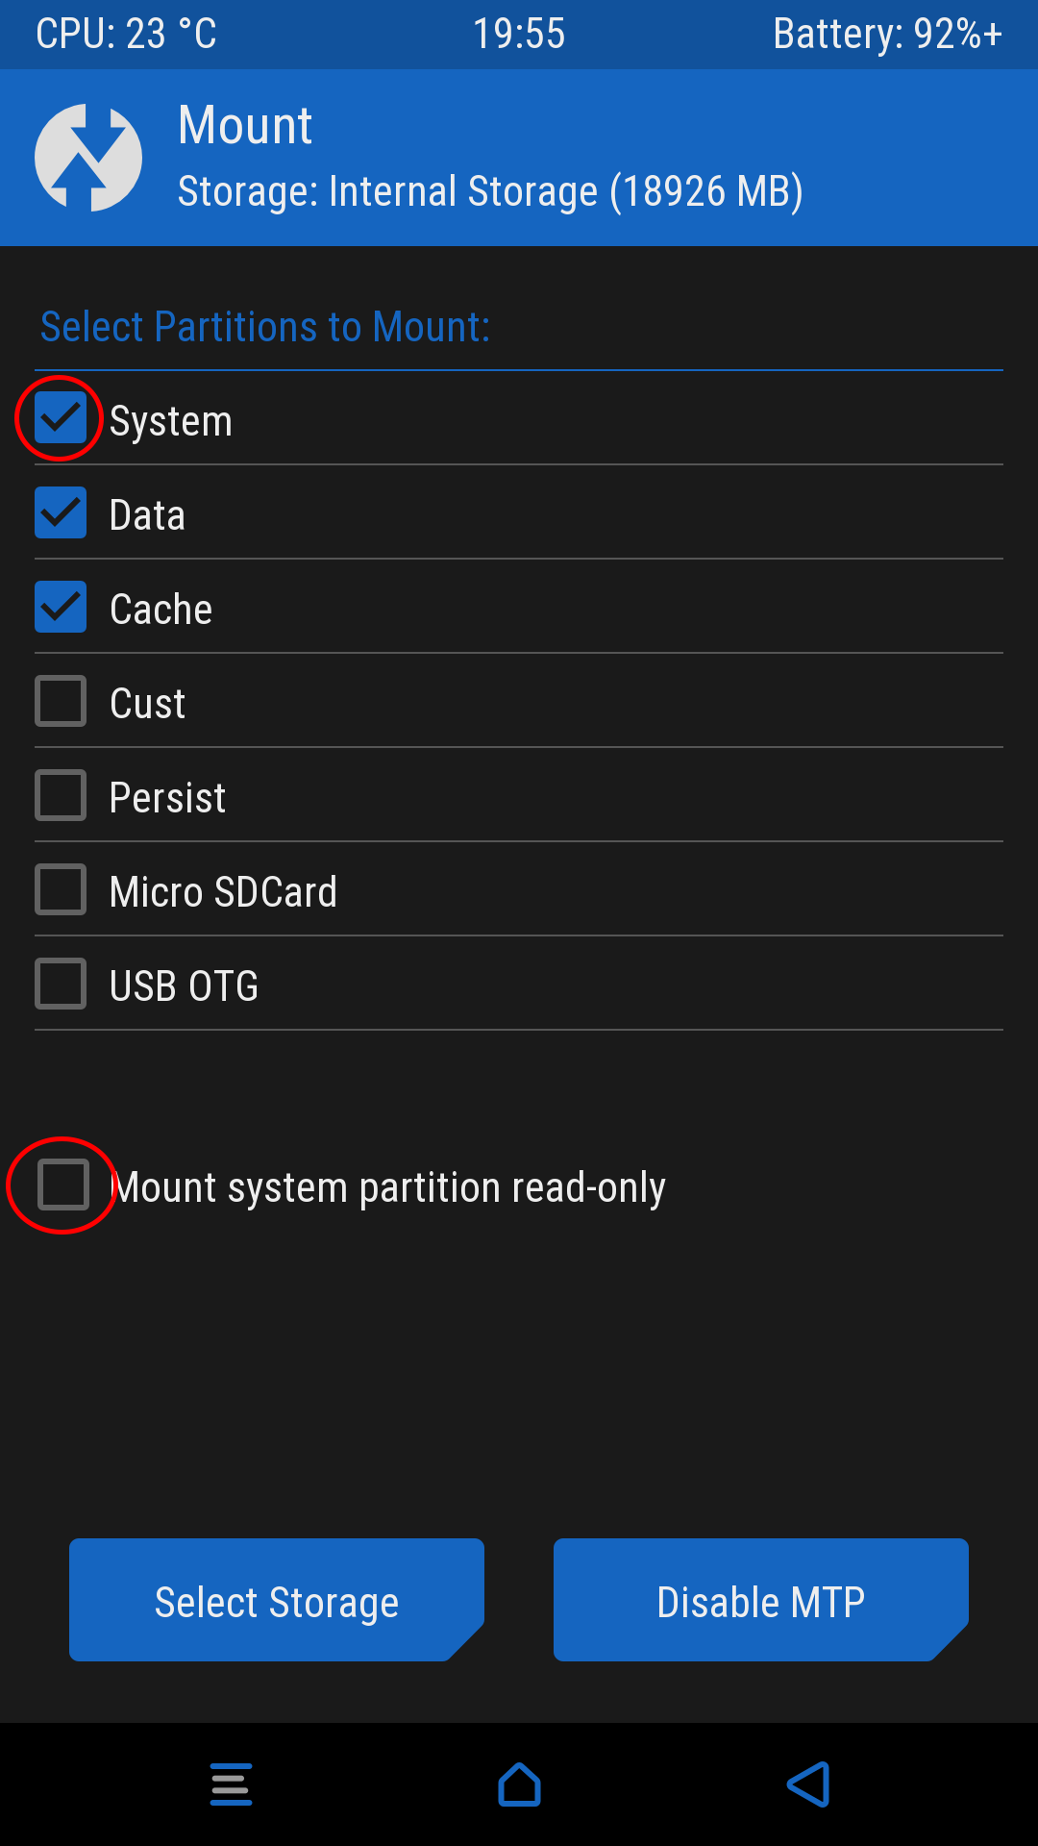Tap the back triangle icon
This screenshot has height=1846, width=1038.
click(807, 1784)
